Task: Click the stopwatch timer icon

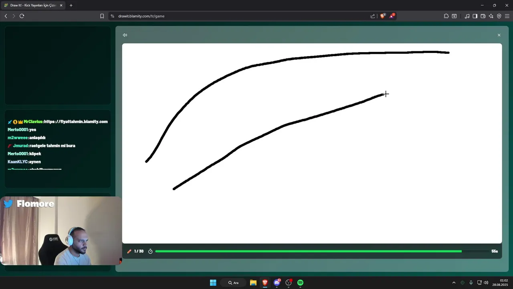Action: pyautogui.click(x=150, y=251)
